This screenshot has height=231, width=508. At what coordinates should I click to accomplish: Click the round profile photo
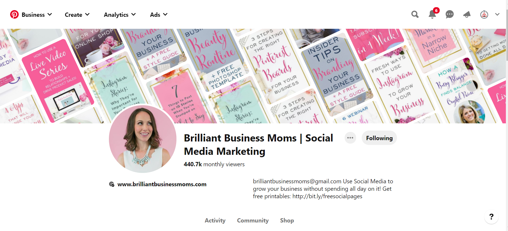[x=143, y=139]
